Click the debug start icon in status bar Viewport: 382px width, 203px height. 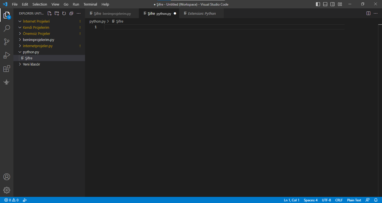(25, 200)
